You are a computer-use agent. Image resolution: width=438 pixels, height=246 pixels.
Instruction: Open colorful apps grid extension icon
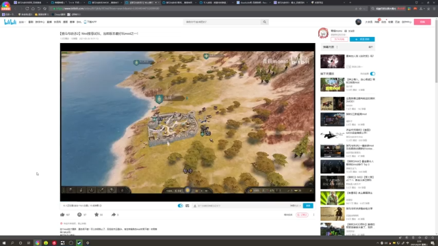point(409,9)
